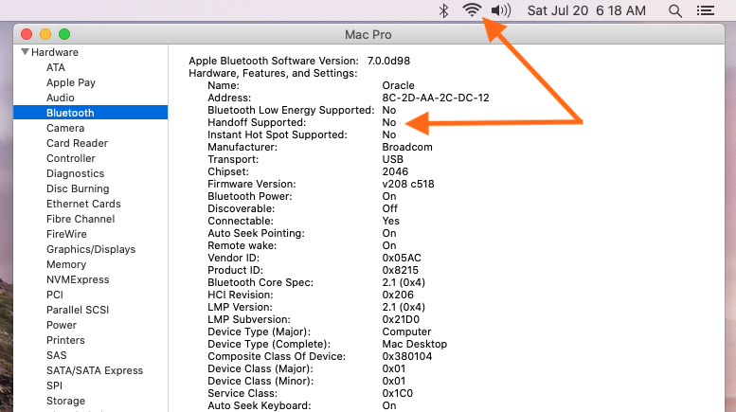Select Storage in the sidebar
736x412 pixels.
tap(65, 401)
